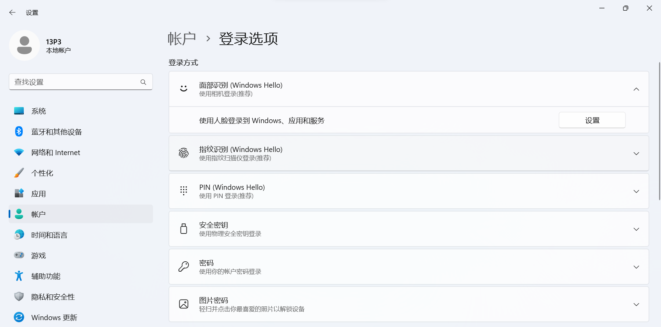
Task: Expand the fingerprint recognition options
Action: point(636,154)
